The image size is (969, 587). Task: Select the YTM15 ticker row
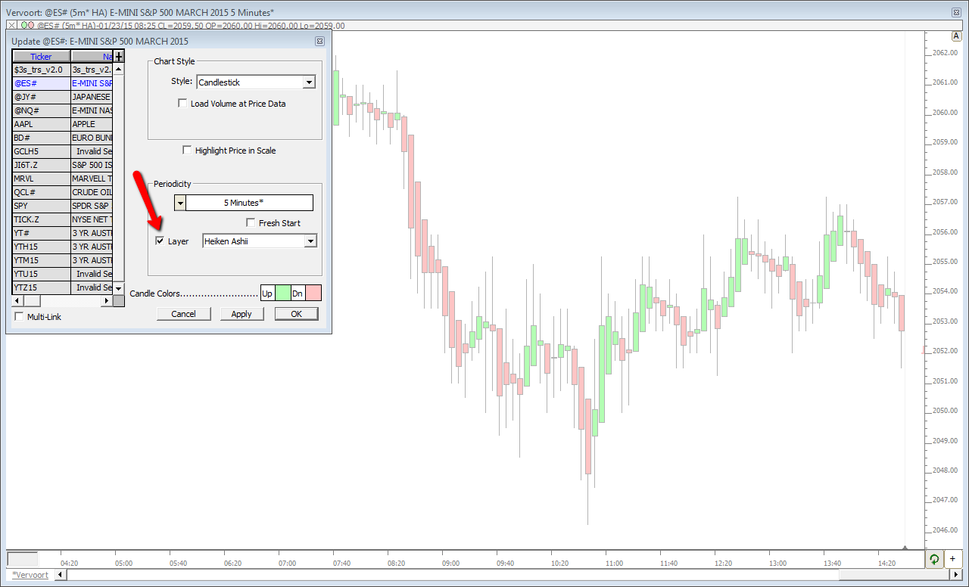click(x=63, y=260)
